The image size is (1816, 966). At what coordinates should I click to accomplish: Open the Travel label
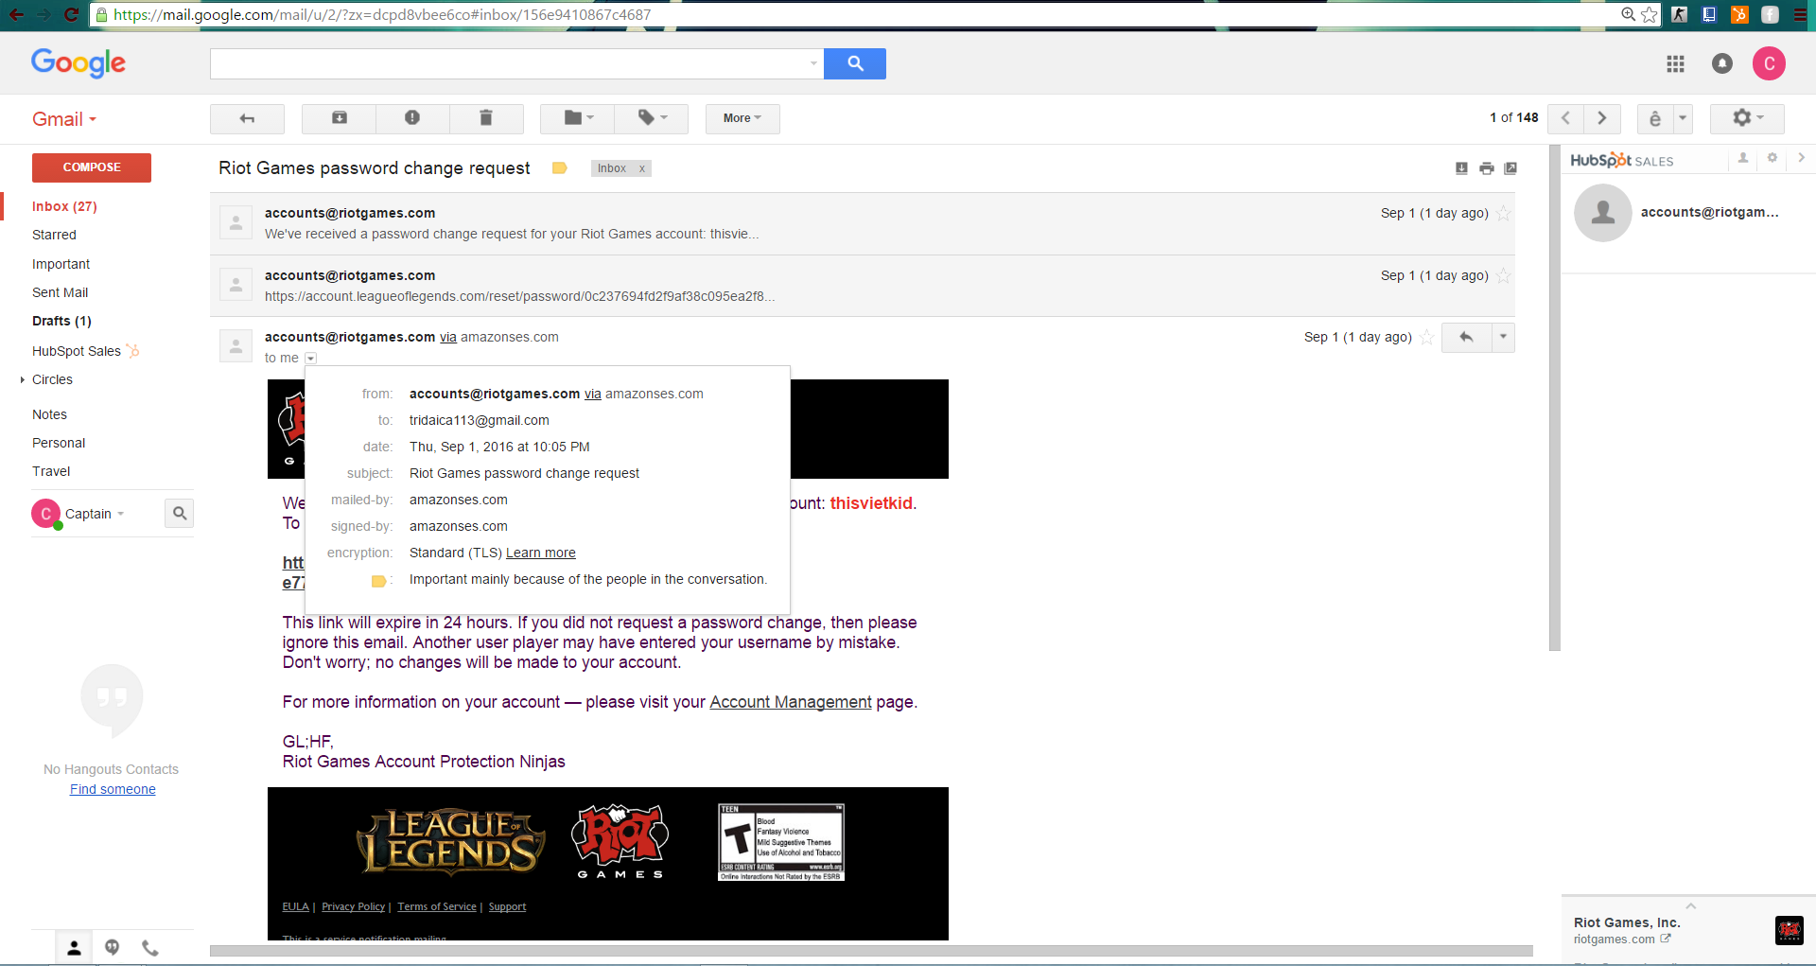[x=51, y=471]
